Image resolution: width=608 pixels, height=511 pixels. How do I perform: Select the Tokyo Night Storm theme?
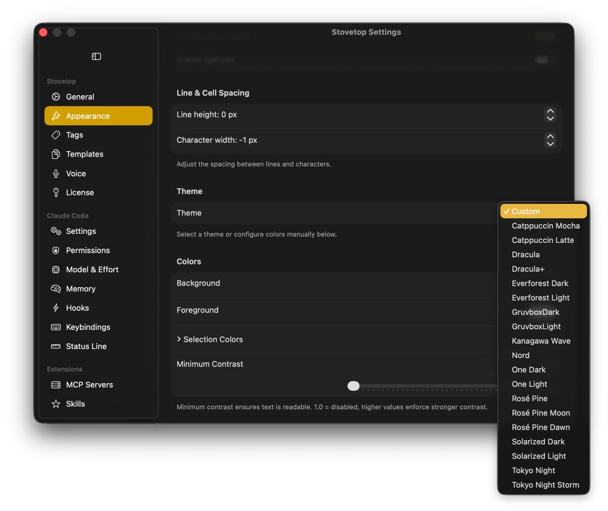543,485
